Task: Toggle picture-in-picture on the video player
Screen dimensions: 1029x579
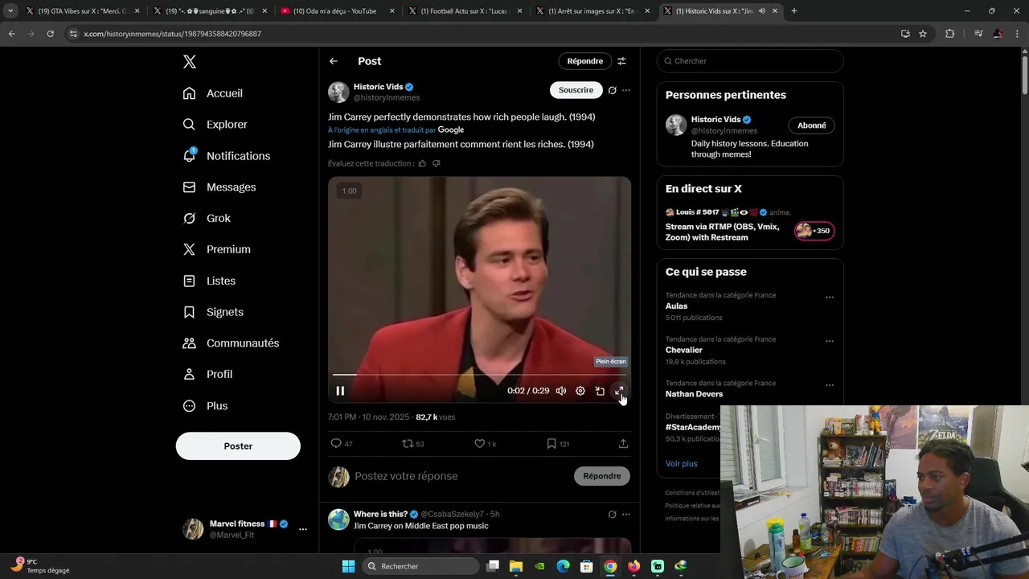Action: tap(600, 391)
